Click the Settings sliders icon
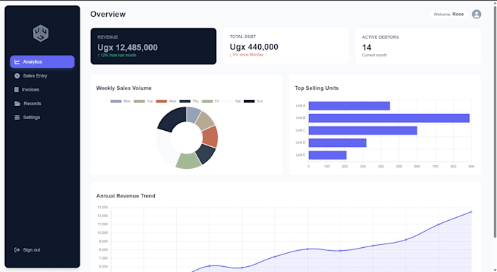The image size is (497, 272). (17, 117)
